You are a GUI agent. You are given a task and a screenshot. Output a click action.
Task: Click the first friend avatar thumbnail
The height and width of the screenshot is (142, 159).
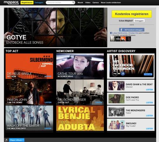point(113,39)
